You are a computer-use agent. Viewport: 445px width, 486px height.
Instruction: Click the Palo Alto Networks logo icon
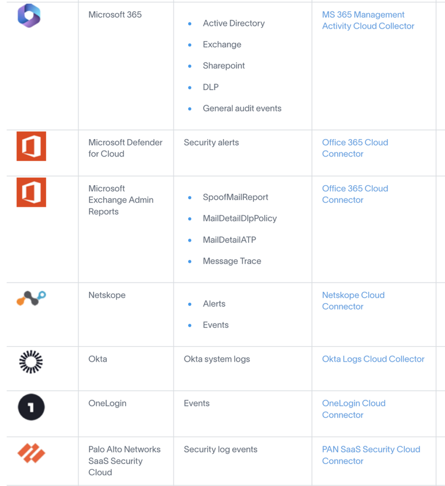pyautogui.click(x=31, y=453)
